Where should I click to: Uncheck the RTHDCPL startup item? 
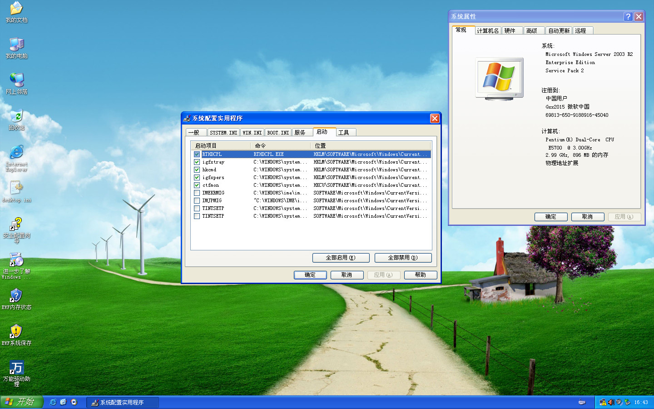pyautogui.click(x=197, y=155)
